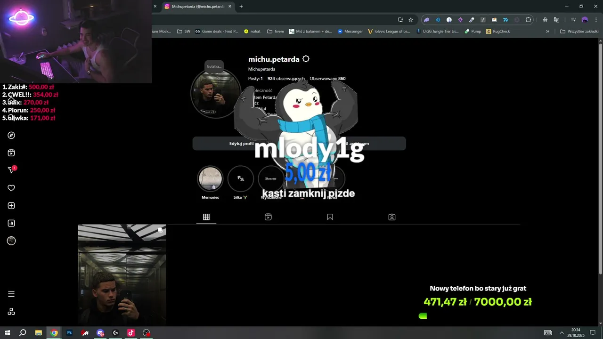Open the Pump bookmark

[x=473, y=32]
